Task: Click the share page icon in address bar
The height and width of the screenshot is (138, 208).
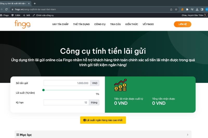Action: click(x=171, y=9)
